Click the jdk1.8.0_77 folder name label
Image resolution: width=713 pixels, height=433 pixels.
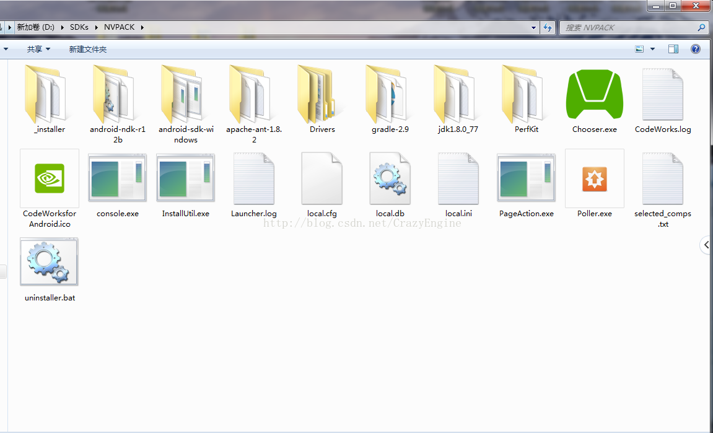[458, 129]
